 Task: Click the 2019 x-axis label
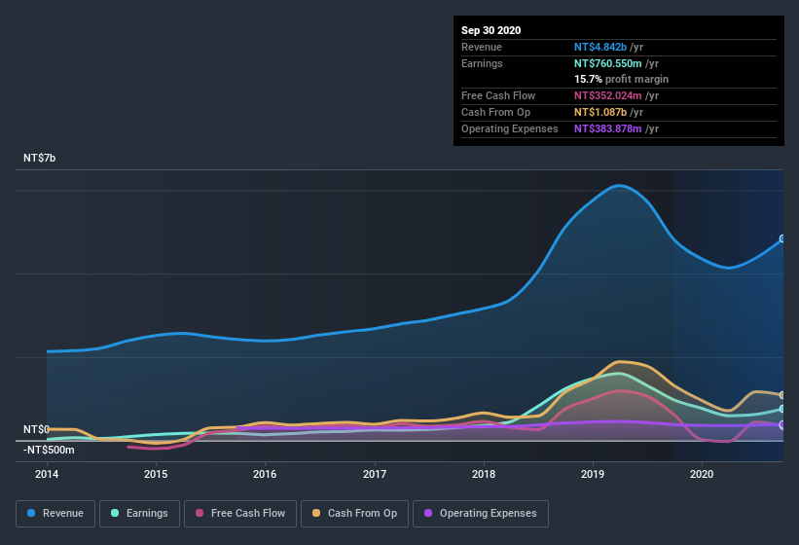tap(593, 474)
